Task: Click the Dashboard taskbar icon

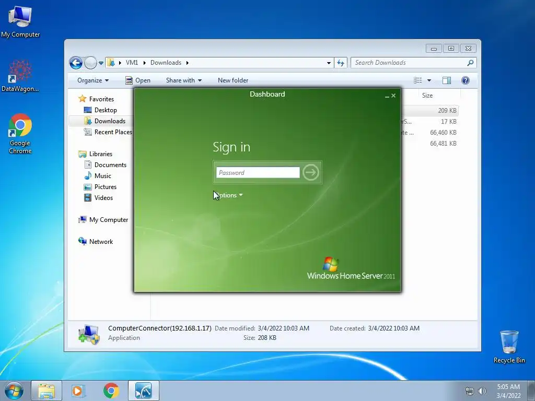Action: [143, 391]
